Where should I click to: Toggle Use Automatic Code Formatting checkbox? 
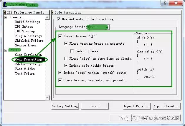click(x=58, y=19)
